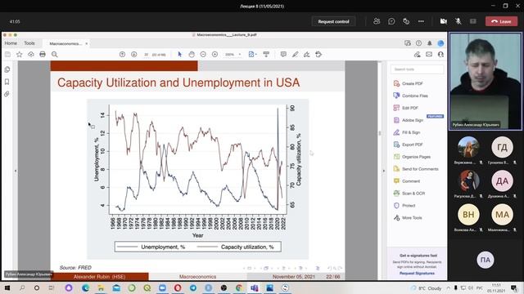
Task: Click the share screen icon in Teams
Action: pyautogui.click(x=473, y=21)
